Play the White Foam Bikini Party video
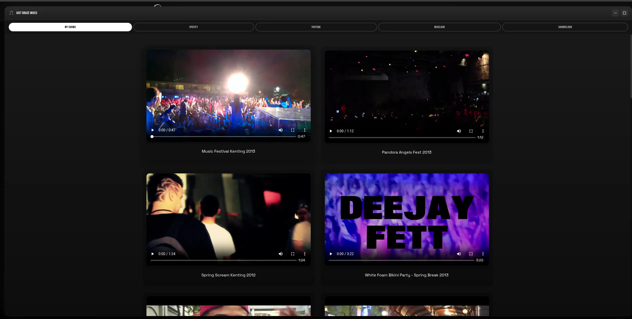 point(331,254)
